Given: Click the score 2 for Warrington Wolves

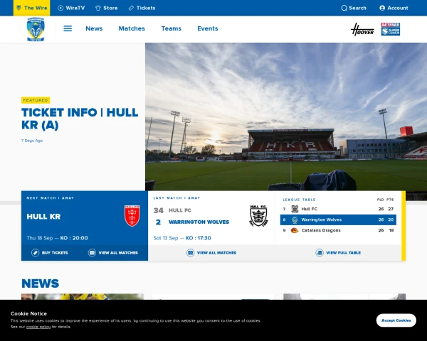Looking at the screenshot, I should pyautogui.click(x=158, y=222).
